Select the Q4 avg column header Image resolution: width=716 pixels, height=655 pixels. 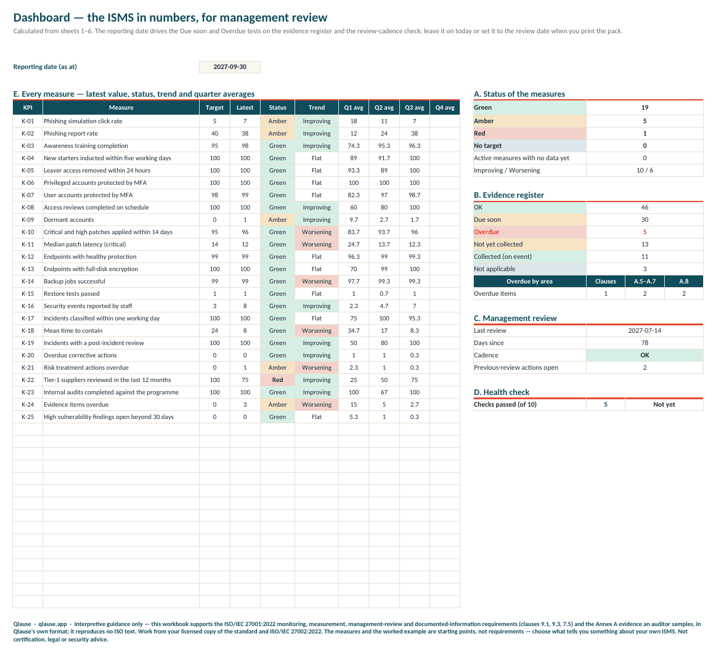(445, 107)
